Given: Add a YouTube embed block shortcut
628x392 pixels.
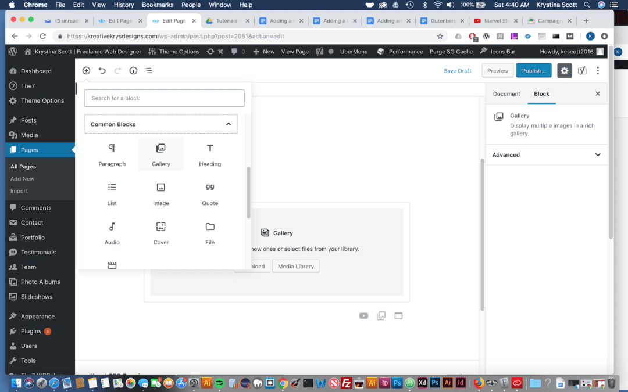Looking at the screenshot, I should point(363,315).
